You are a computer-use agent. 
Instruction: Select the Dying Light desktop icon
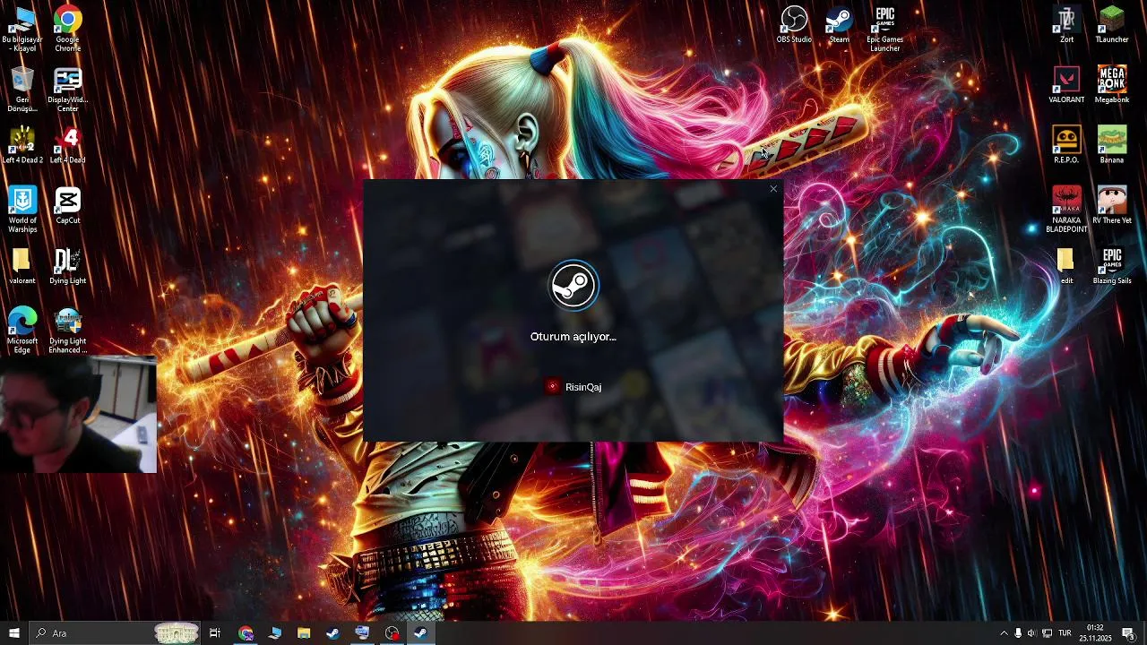pos(67,266)
